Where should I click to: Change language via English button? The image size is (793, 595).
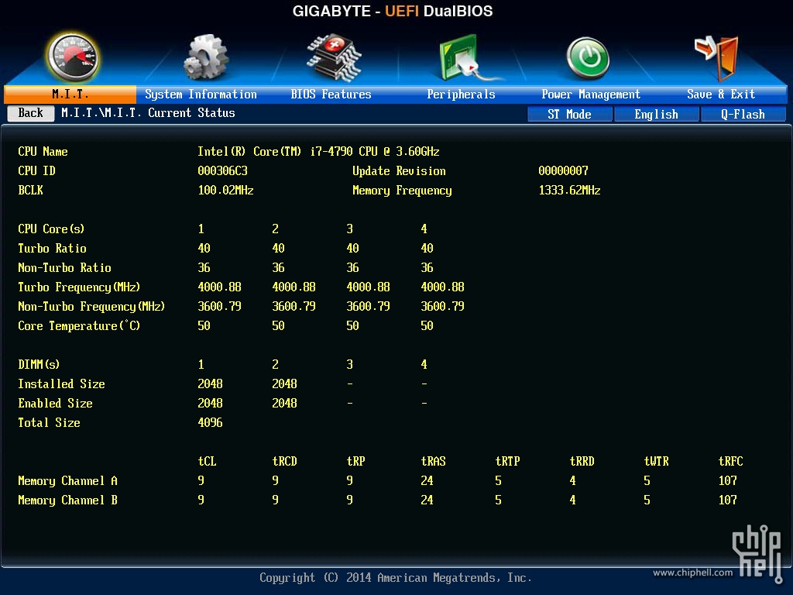tap(657, 115)
